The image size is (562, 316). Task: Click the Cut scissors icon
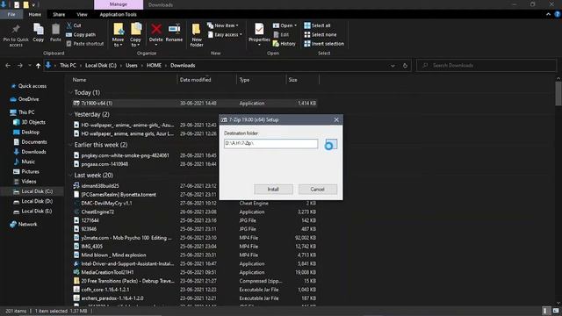click(x=69, y=25)
